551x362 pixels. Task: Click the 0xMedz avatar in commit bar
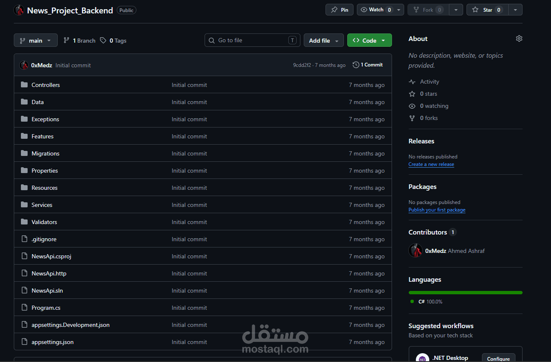(x=24, y=65)
